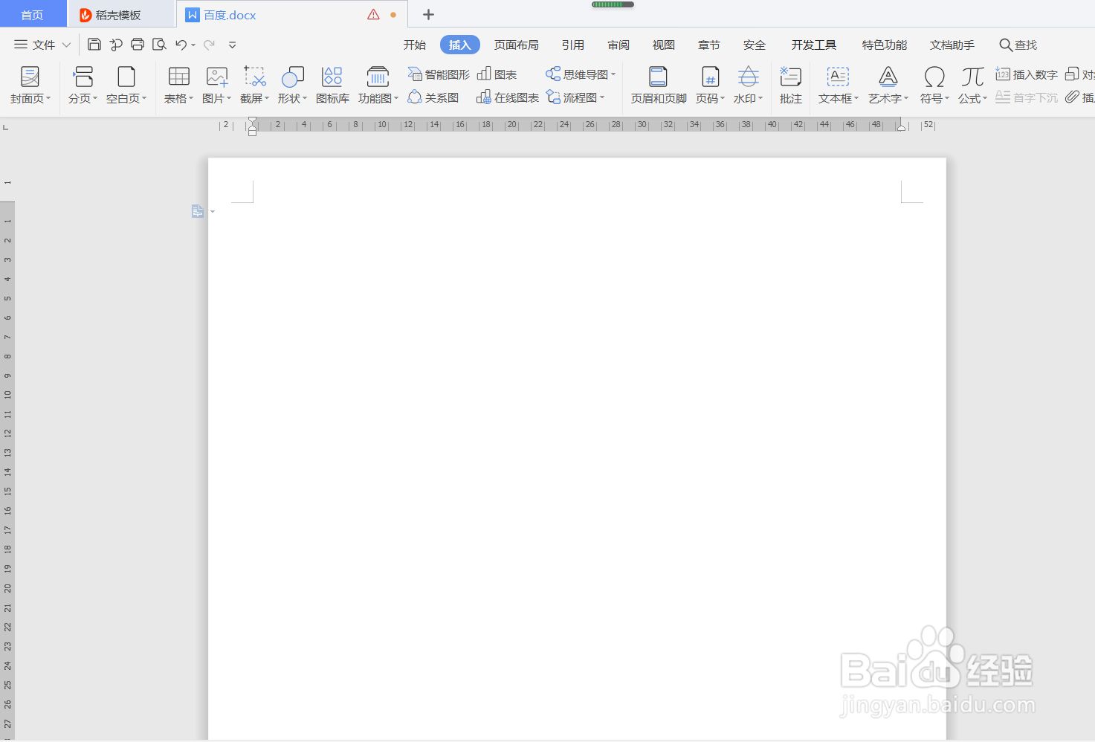
Task: Open the 文档助手 tab
Action: (x=952, y=45)
